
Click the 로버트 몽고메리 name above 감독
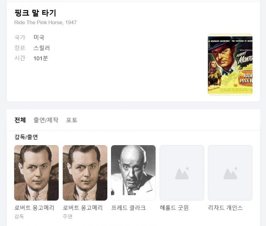(34, 208)
